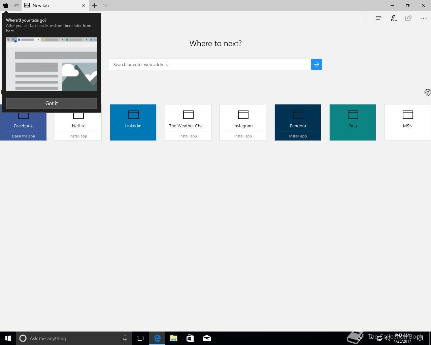This screenshot has height=345, width=431.
Task: Click Make a Web Note pen icon
Action: (394, 18)
